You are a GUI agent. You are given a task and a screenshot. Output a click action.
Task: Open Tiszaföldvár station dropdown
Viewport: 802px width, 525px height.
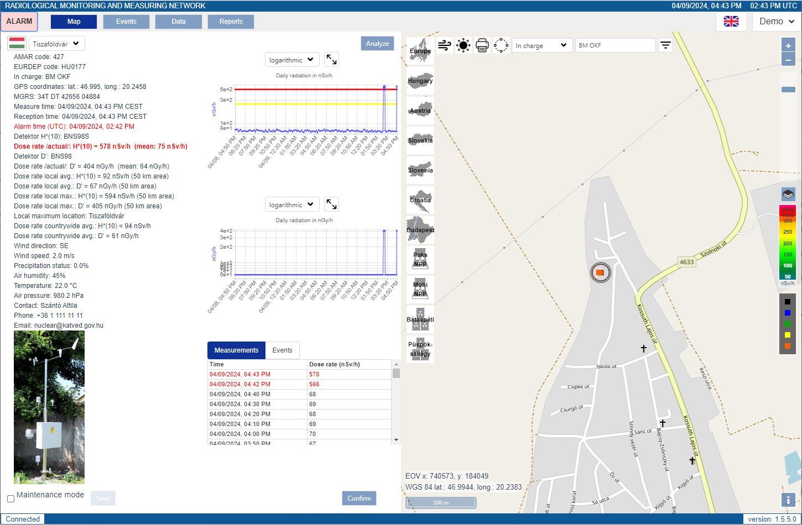coord(56,44)
